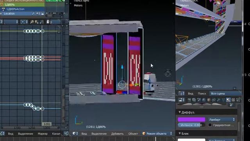Click the graph editor horizontal scrollbar
This screenshot has height=141, width=250.
[30, 128]
